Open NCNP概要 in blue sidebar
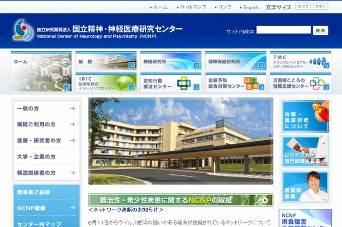The image size is (342, 227). [x=46, y=208]
